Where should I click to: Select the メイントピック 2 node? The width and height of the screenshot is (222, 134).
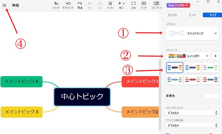tap(140, 112)
